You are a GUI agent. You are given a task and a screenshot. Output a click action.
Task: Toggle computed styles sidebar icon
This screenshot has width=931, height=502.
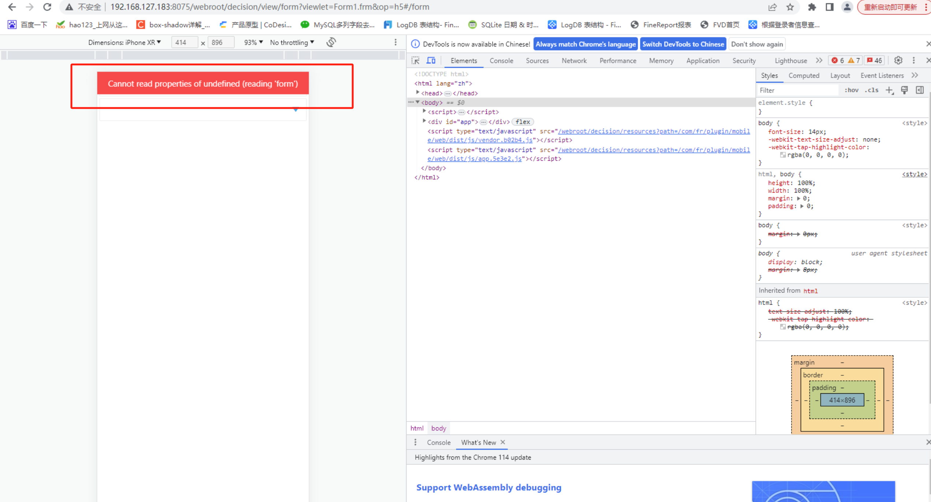pos(920,90)
